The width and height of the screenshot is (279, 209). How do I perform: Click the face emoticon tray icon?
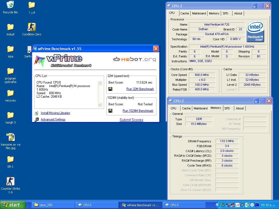(x=252, y=205)
